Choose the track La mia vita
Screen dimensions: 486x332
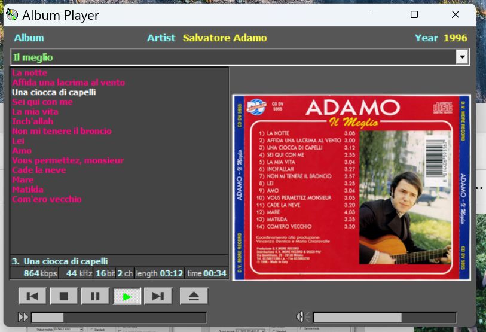click(35, 112)
